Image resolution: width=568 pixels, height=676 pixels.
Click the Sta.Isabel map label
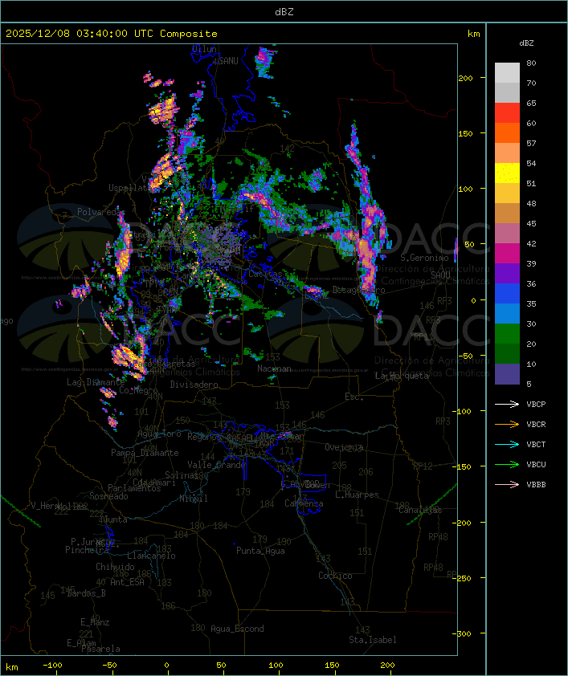(372, 640)
